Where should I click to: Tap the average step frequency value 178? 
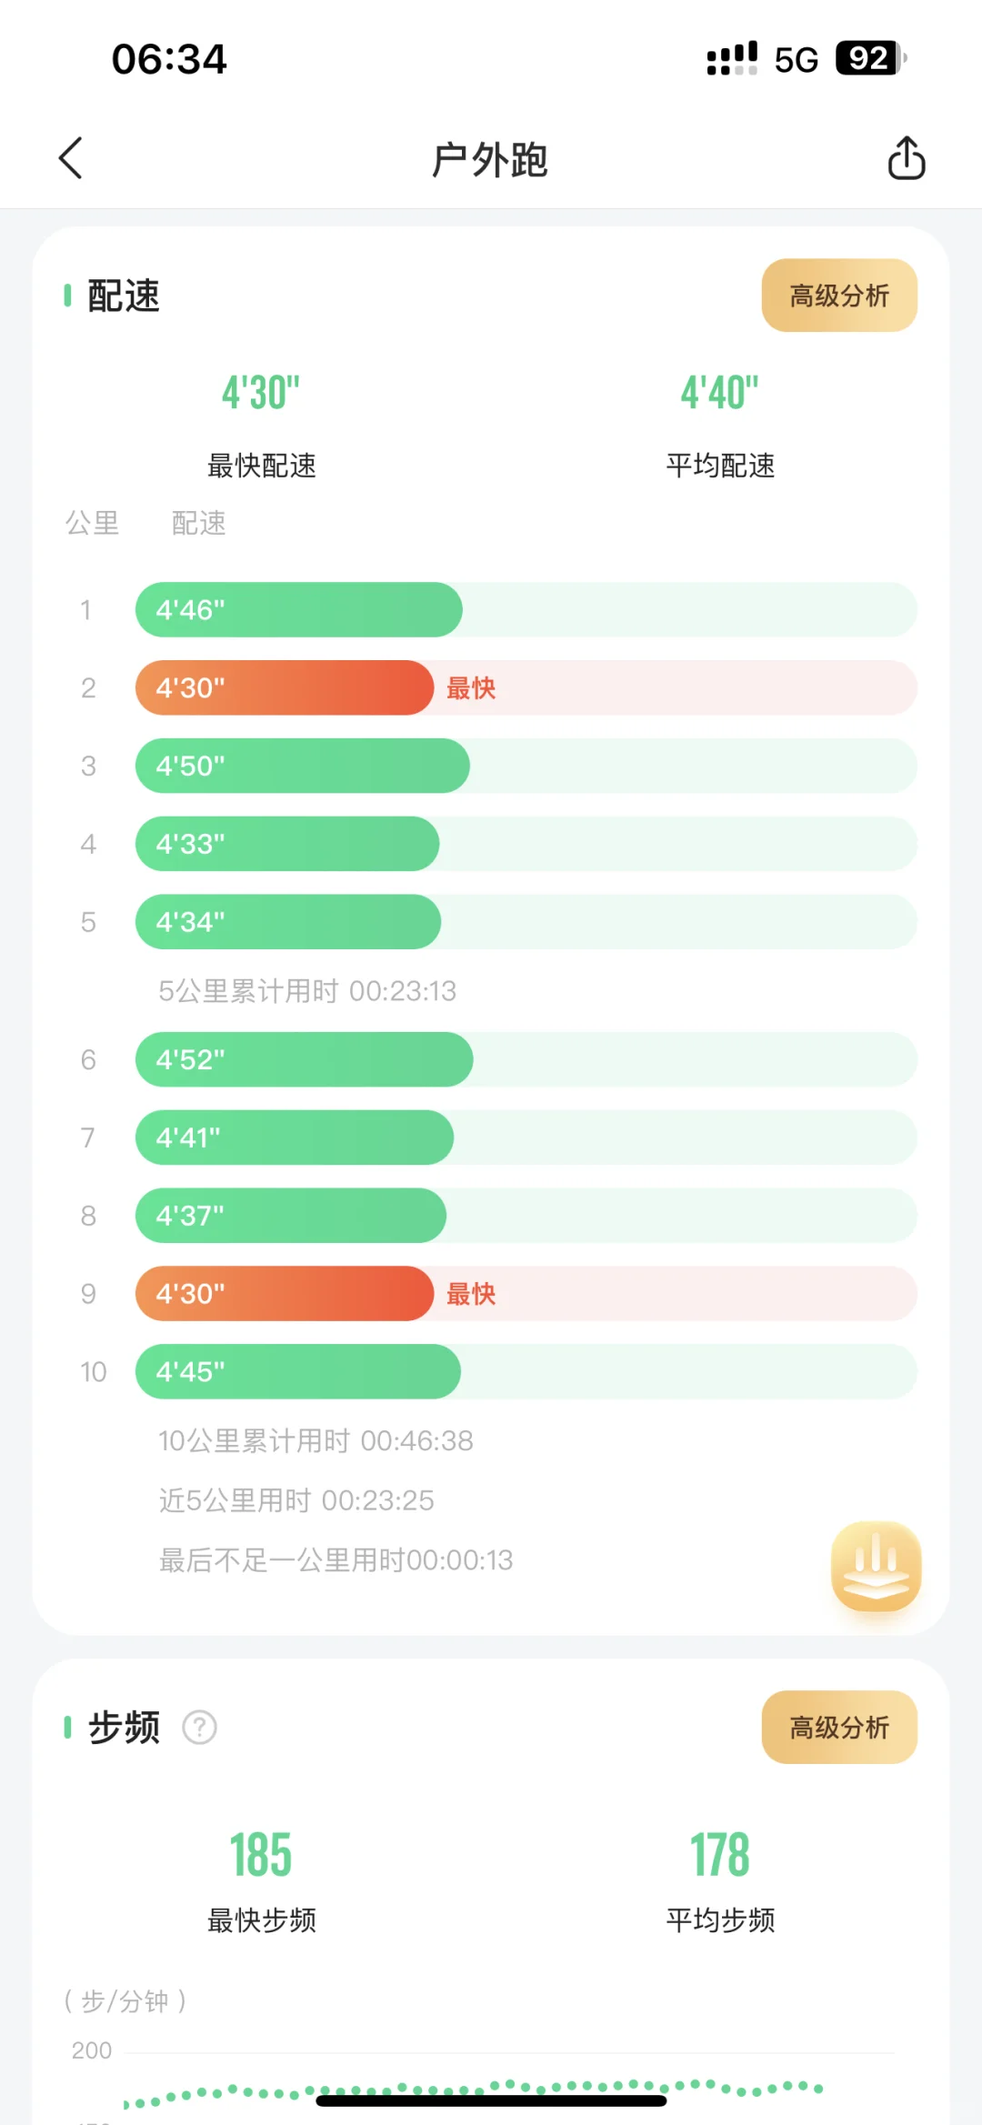[x=720, y=1855]
